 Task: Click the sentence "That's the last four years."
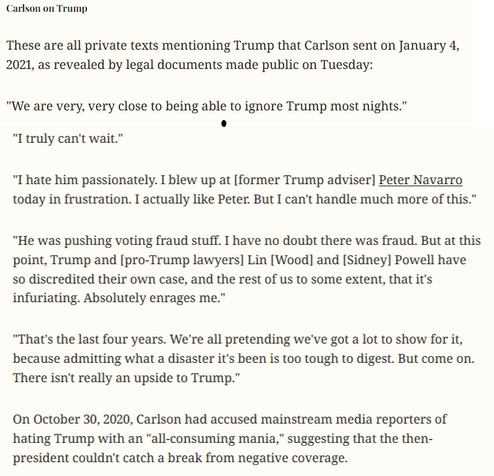coord(90,339)
